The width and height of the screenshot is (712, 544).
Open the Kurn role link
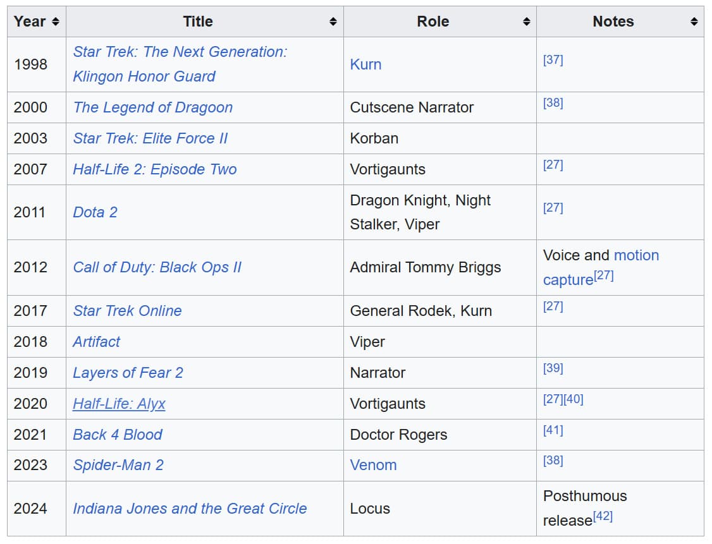[365, 64]
